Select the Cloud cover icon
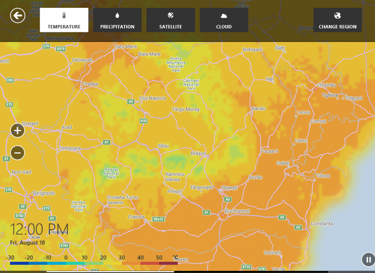375x273 pixels. click(224, 15)
